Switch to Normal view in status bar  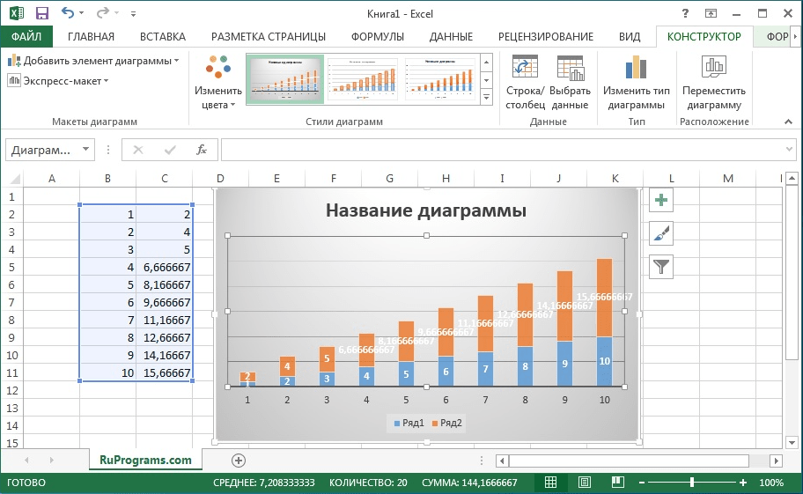click(x=550, y=483)
